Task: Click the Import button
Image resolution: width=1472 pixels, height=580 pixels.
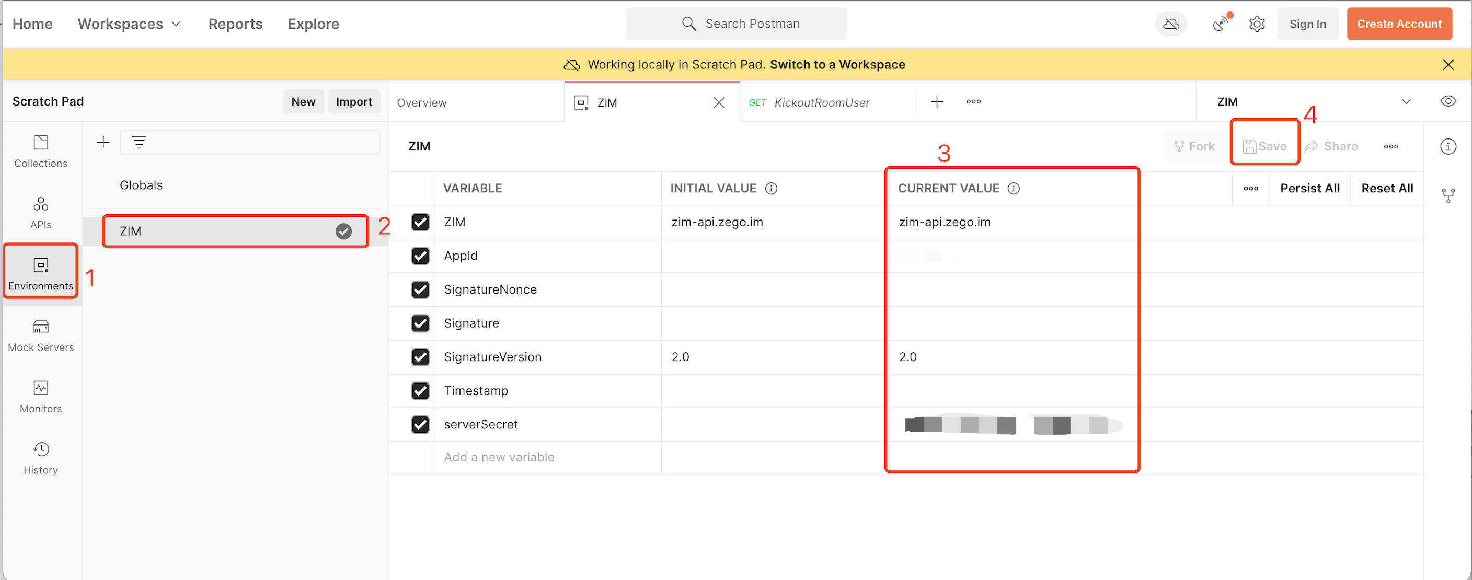Action: (354, 102)
